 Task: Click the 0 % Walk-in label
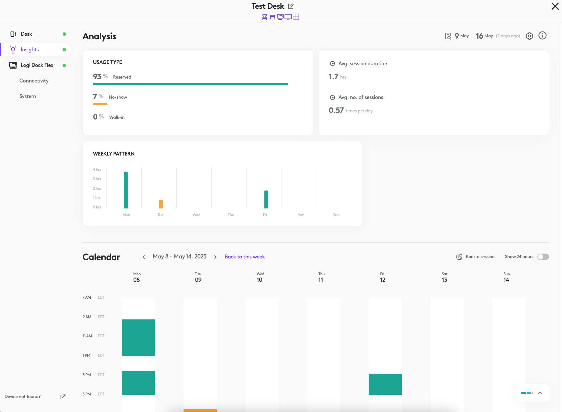(x=109, y=117)
